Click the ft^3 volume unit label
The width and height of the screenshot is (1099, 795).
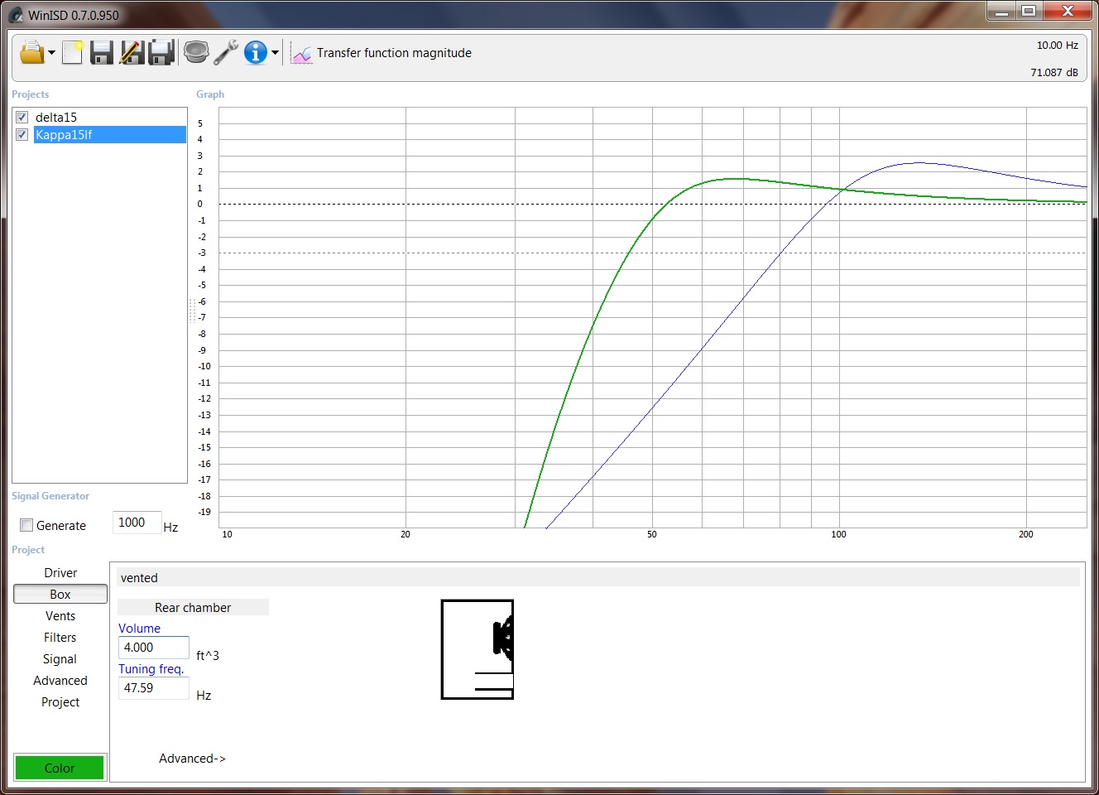click(208, 656)
